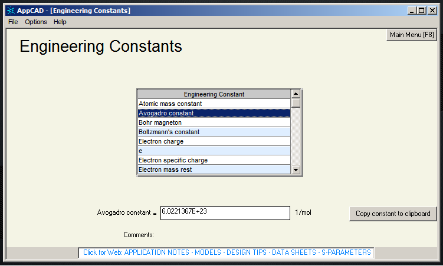
Task: Open the Help menu
Action: click(60, 22)
